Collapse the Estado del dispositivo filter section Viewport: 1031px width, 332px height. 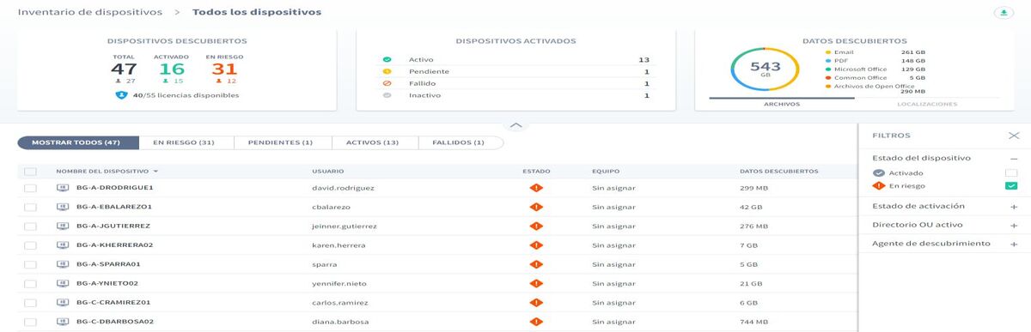pyautogui.click(x=1014, y=159)
